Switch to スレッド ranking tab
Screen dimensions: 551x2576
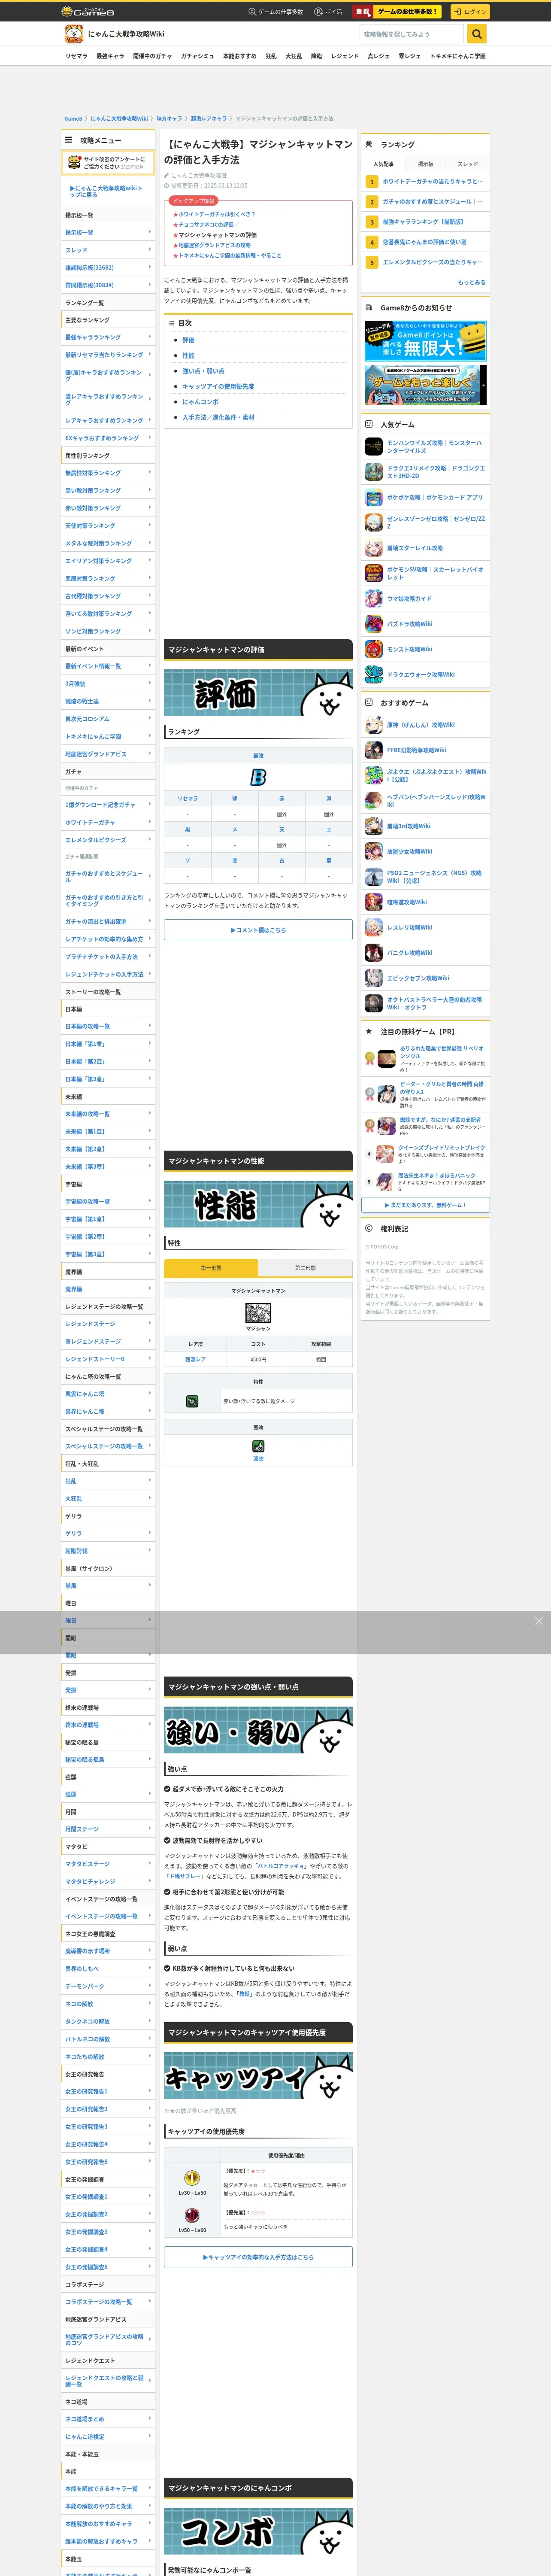468,164
